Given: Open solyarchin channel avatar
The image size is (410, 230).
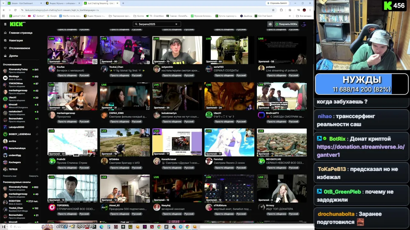Looking at the screenshot, I should pyautogui.click(x=157, y=69).
